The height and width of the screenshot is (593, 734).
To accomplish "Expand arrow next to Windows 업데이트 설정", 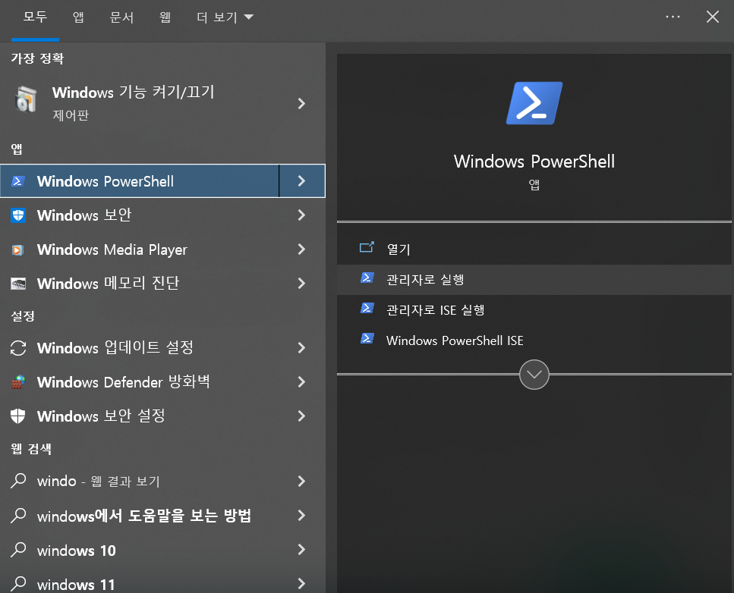I will (x=301, y=348).
